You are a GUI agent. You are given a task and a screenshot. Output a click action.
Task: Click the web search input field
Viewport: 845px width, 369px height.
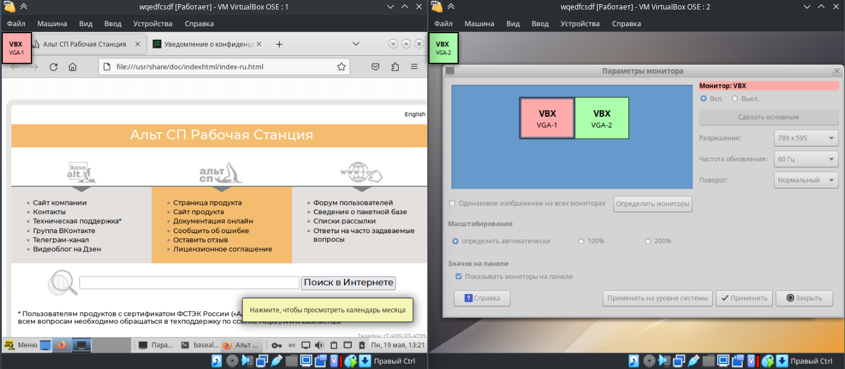point(189,283)
